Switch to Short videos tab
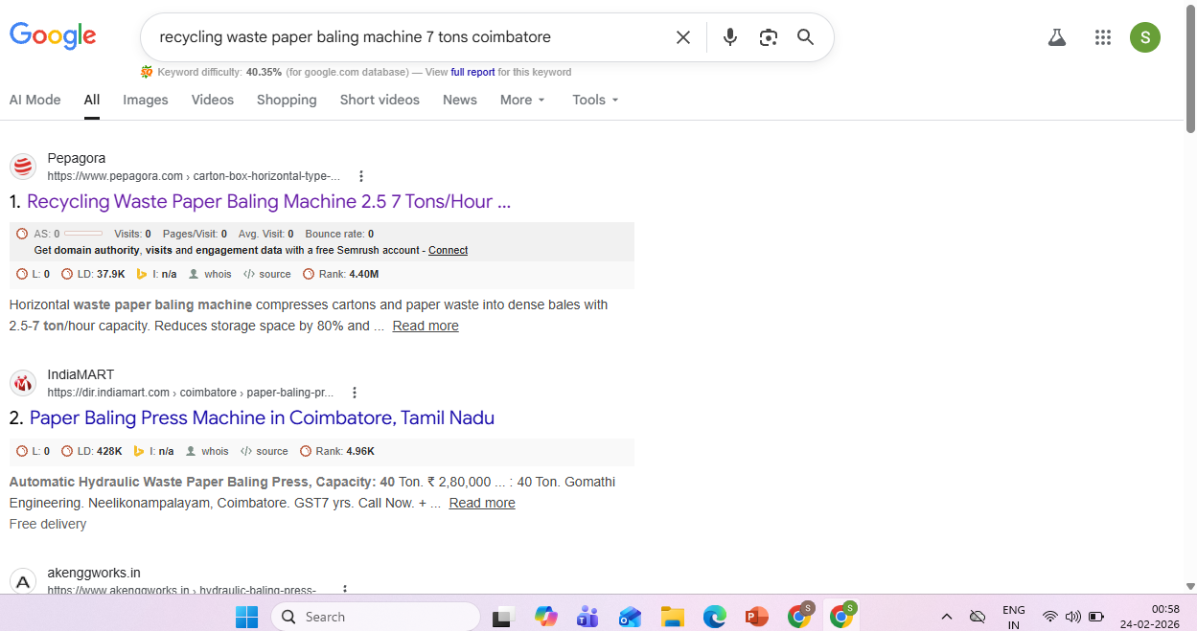This screenshot has width=1197, height=631. click(380, 100)
